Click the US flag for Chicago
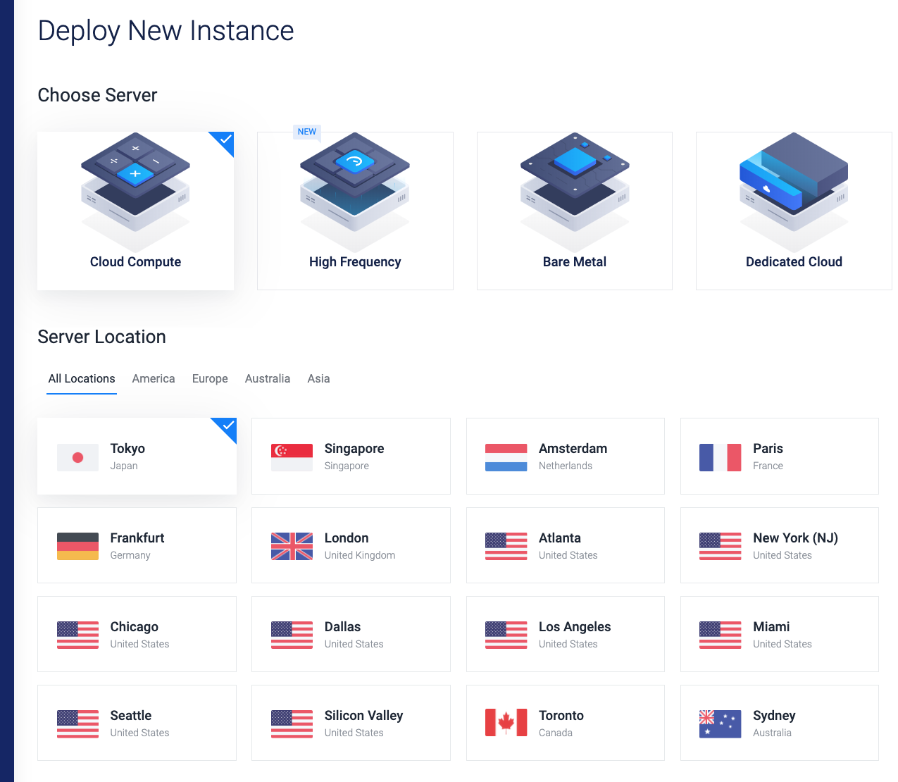This screenshot has width=898, height=782. coord(77,635)
